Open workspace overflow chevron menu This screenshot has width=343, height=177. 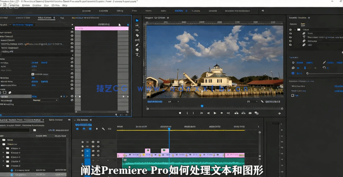263,11
